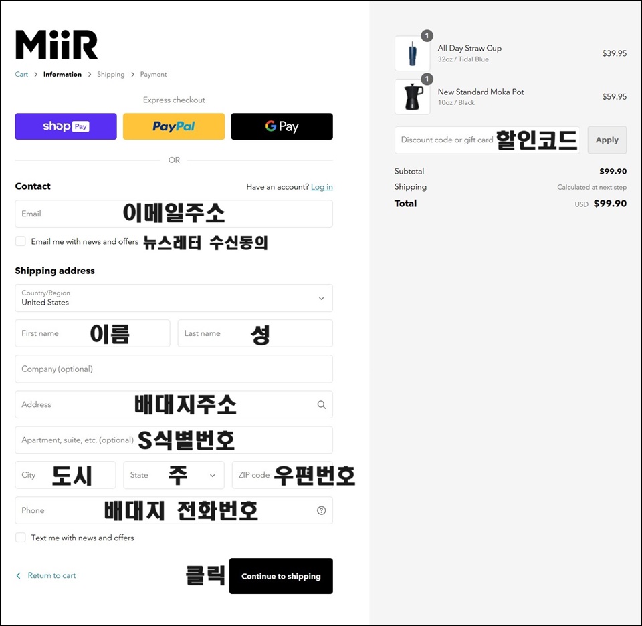Click the Apply discount button
Image resolution: width=642 pixels, height=626 pixels.
click(x=607, y=140)
